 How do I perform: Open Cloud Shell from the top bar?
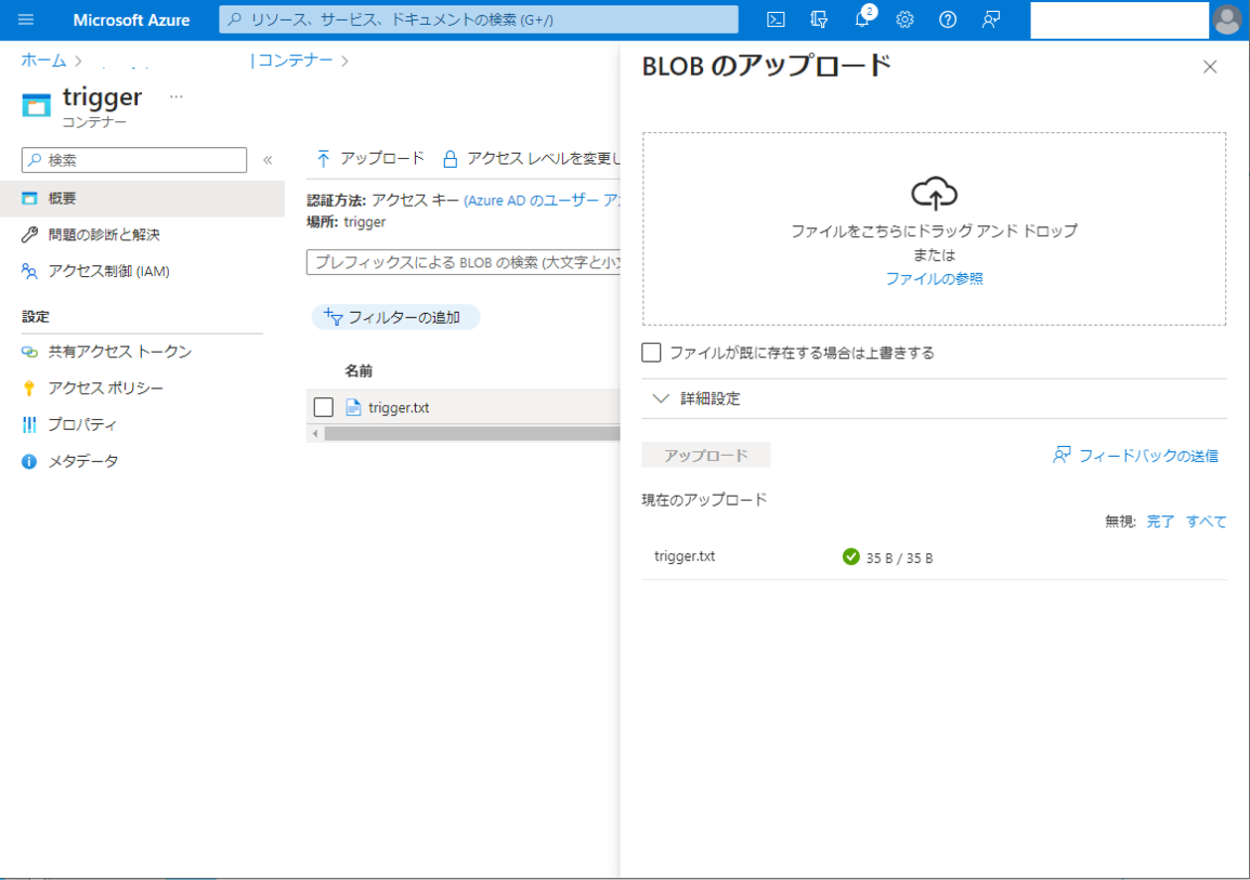point(779,20)
